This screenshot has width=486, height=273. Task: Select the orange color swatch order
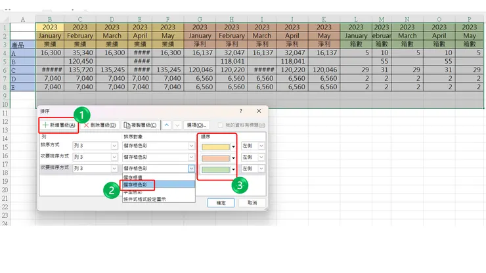(215, 158)
